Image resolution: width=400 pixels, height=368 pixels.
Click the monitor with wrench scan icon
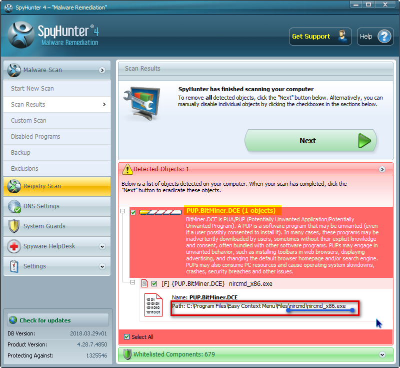coord(142,103)
